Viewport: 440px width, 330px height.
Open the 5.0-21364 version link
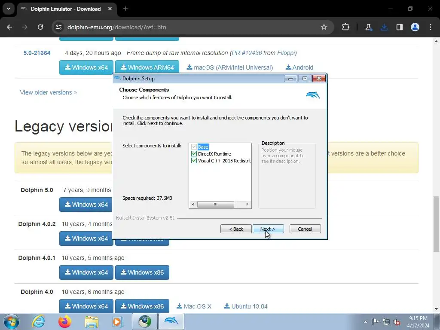37,53
